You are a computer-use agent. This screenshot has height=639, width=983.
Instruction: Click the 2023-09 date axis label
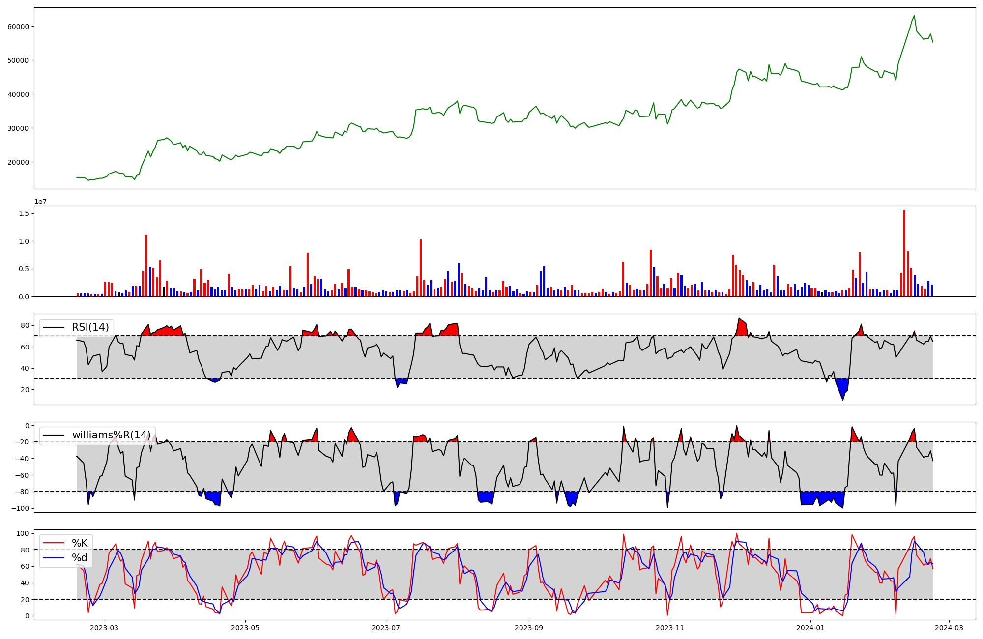[x=529, y=627]
